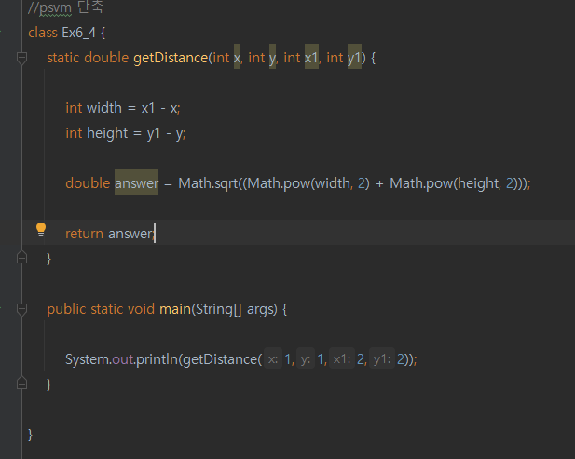The width and height of the screenshot is (575, 459).
Task: Click the 'args' parameter name
Action: (260, 309)
